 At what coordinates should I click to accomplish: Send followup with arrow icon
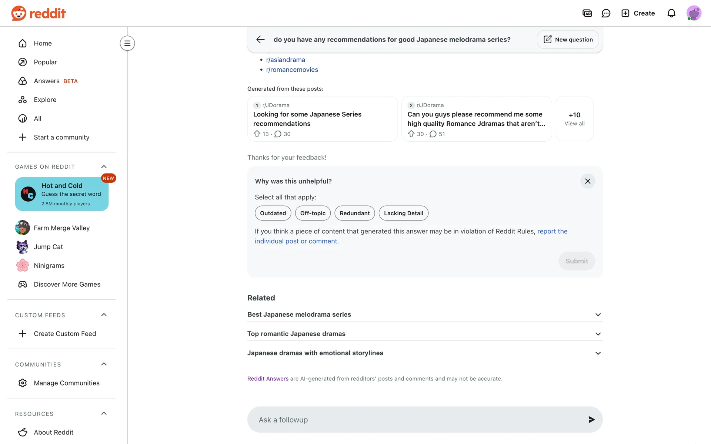point(591,420)
